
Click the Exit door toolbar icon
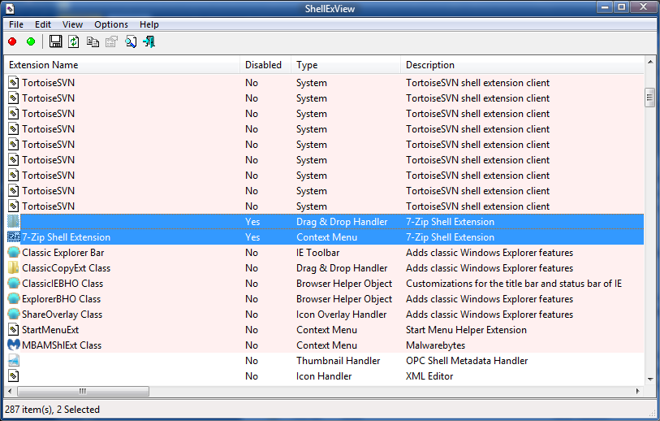click(149, 41)
